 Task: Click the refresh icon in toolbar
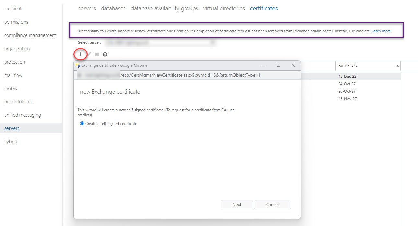coord(105,54)
